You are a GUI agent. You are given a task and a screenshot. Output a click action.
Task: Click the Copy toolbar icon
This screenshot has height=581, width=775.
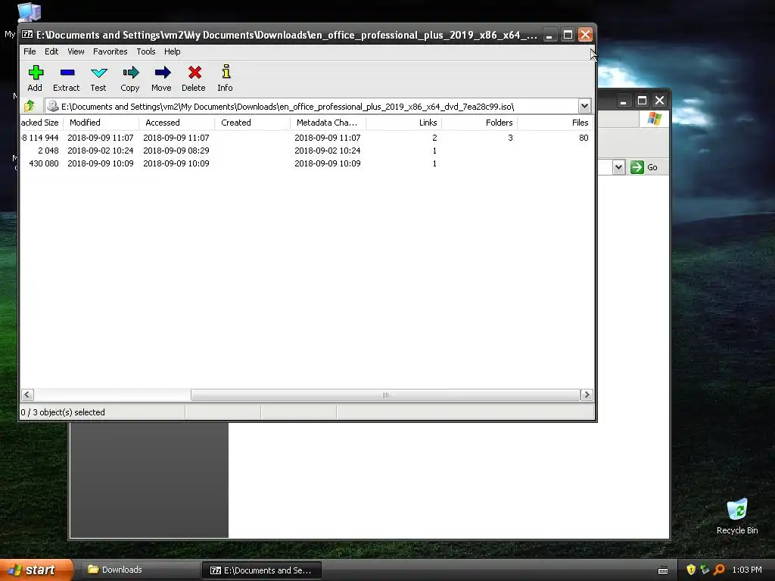click(x=130, y=73)
